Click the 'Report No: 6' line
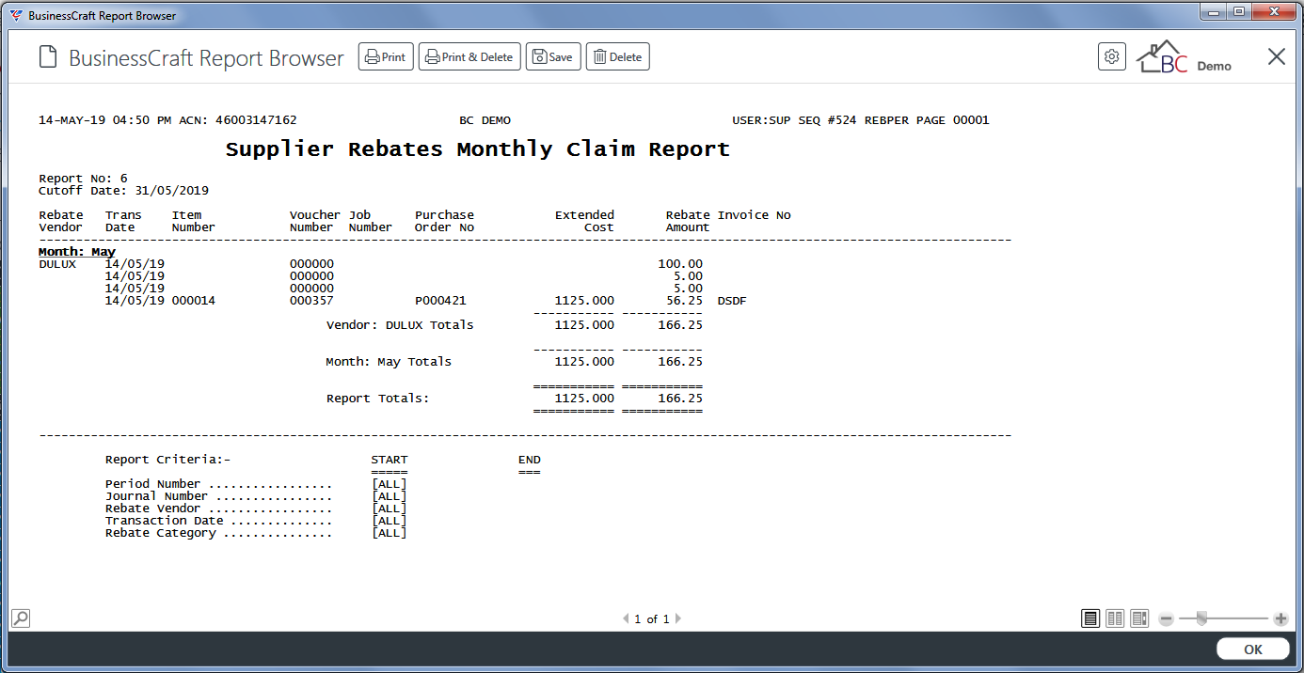 tap(83, 179)
